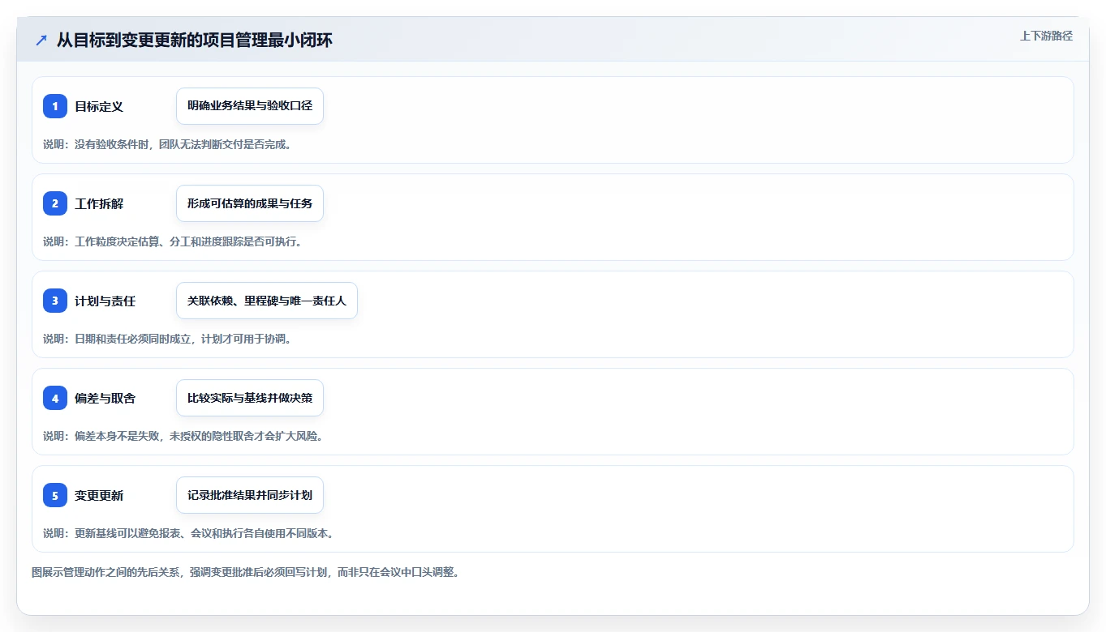Select the 记录批准结果并同步计划 box
Viewport: 1106px width, 632px height.
pos(250,495)
